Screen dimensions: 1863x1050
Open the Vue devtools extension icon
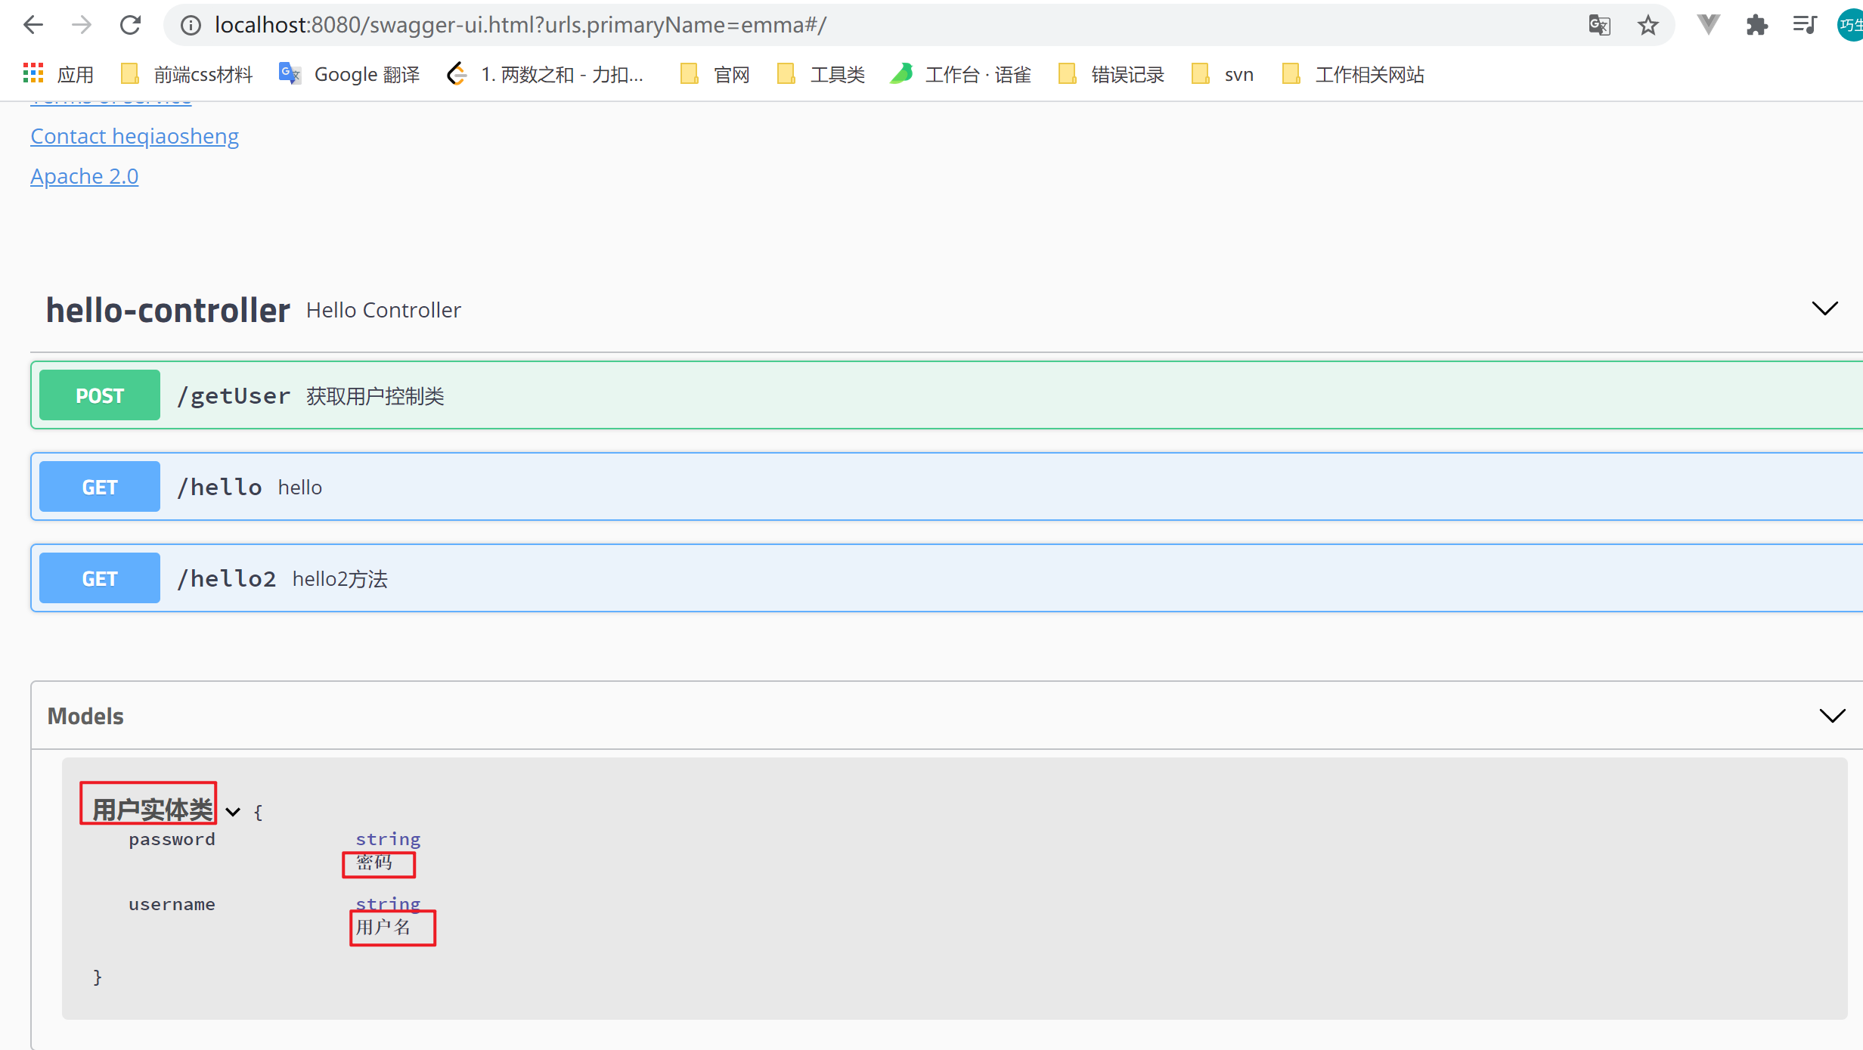pos(1708,25)
